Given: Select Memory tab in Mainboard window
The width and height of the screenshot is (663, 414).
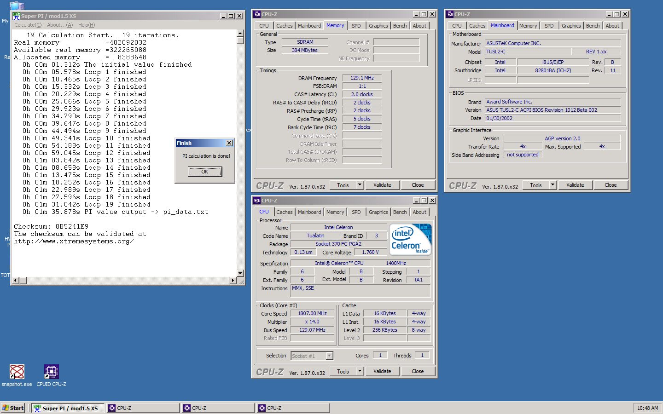Looking at the screenshot, I should [528, 26].
